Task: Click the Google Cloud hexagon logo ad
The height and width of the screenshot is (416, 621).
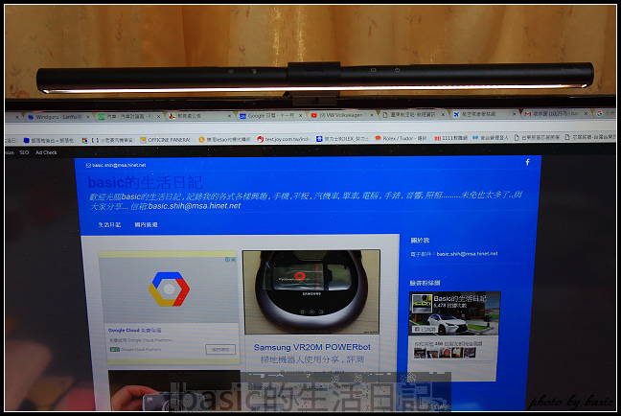Action: point(169,289)
